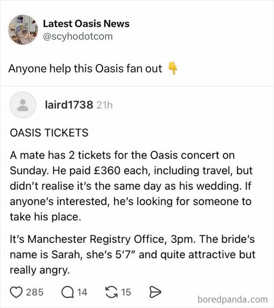Open the laird1738 username
Screen dimensions: 274x308
tap(69, 105)
